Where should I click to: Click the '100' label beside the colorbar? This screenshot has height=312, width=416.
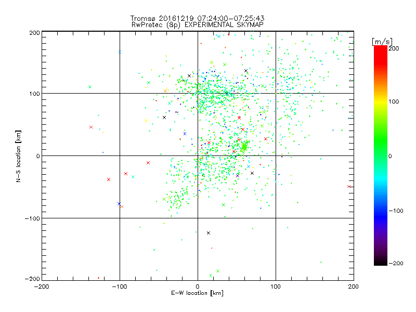pos(394,101)
